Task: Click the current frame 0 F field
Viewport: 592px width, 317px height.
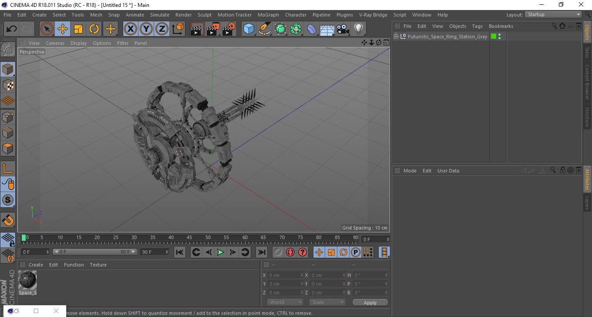Action: 375,239
